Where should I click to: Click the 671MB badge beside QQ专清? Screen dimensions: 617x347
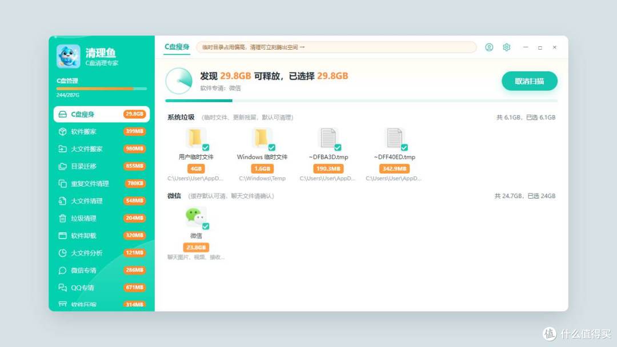coord(135,287)
